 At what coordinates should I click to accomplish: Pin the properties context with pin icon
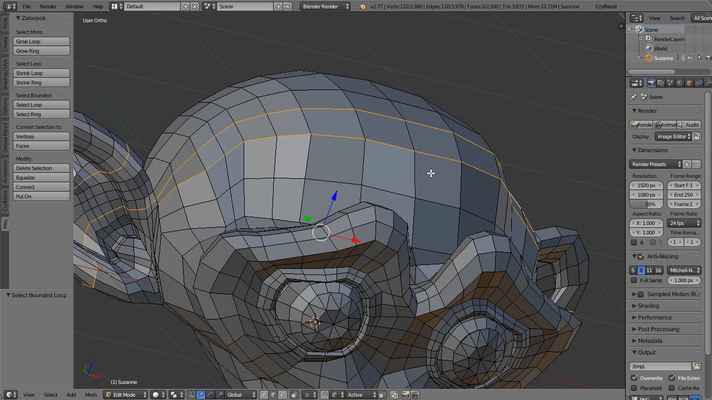pyautogui.click(x=633, y=97)
